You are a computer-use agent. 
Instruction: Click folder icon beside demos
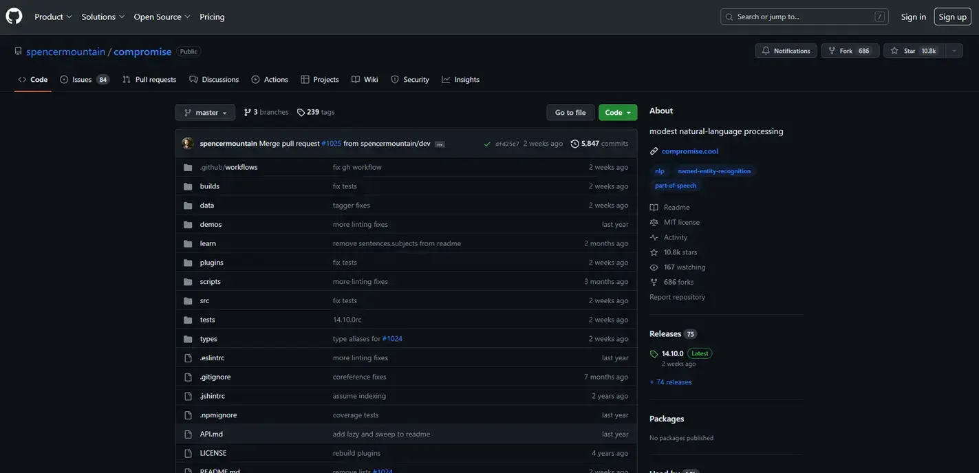point(188,225)
